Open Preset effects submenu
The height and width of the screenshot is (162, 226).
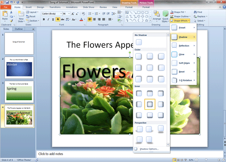[183, 27]
